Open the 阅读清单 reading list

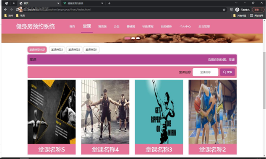(257, 15)
